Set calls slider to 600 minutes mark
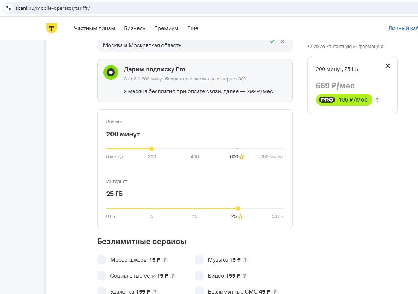418x294 pixels. [238, 149]
